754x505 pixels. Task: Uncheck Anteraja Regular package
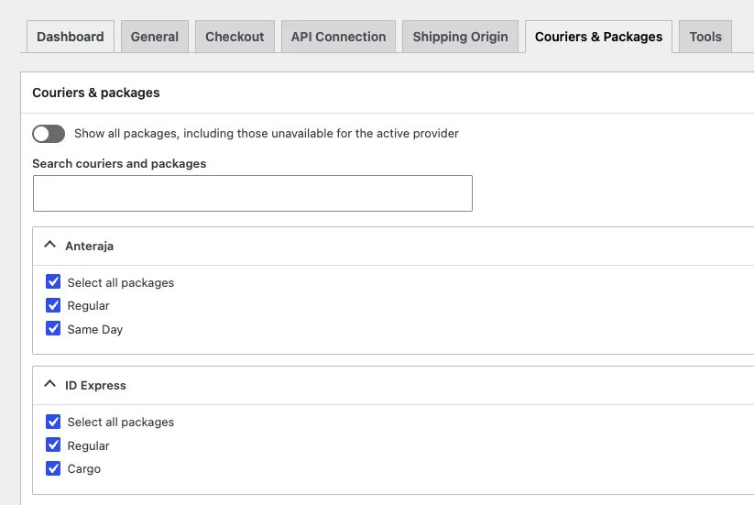(x=53, y=305)
